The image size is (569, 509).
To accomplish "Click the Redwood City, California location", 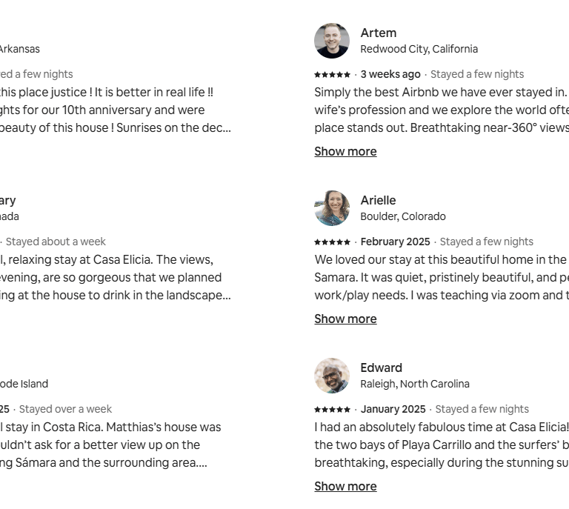I will coord(419,49).
